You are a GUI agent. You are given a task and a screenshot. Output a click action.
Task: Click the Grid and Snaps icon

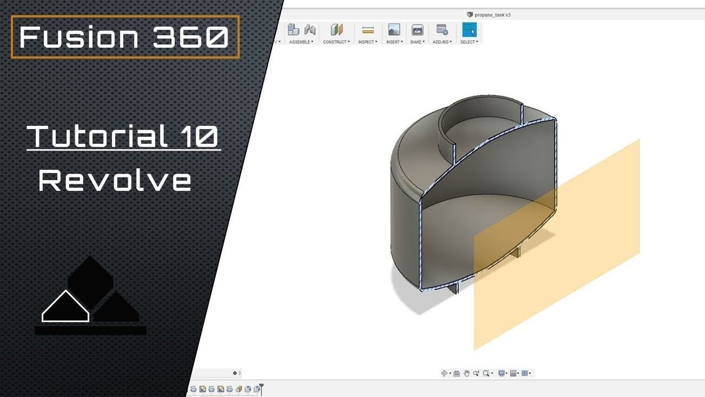513,373
